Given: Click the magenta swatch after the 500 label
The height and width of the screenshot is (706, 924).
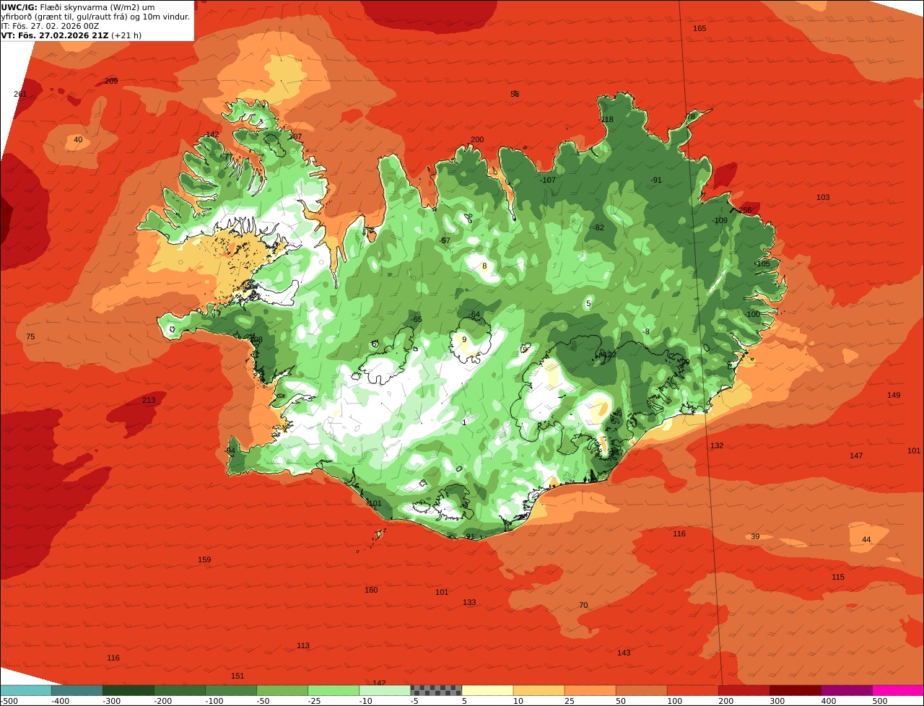Looking at the screenshot, I should click(898, 690).
